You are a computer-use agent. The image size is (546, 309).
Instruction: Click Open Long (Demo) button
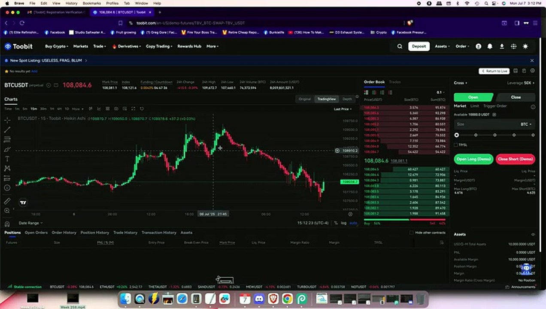pos(473,159)
